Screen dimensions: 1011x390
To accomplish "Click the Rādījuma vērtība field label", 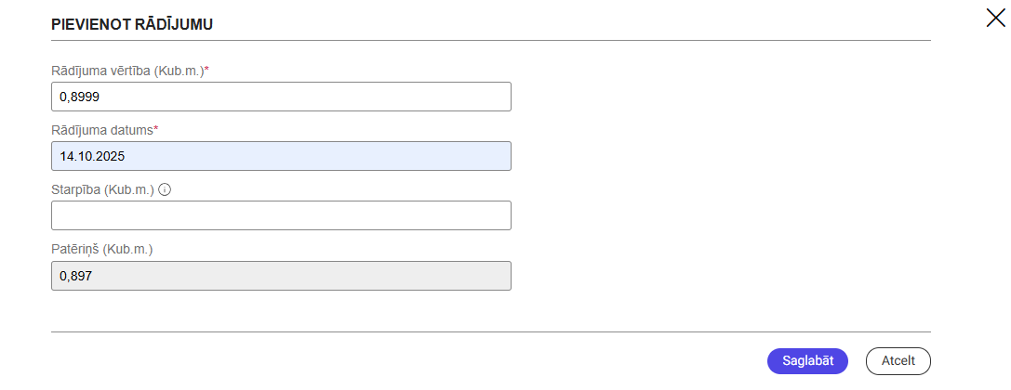I will 126,71.
